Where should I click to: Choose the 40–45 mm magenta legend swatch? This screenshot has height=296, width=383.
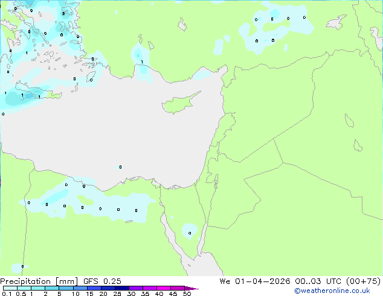coord(164,288)
